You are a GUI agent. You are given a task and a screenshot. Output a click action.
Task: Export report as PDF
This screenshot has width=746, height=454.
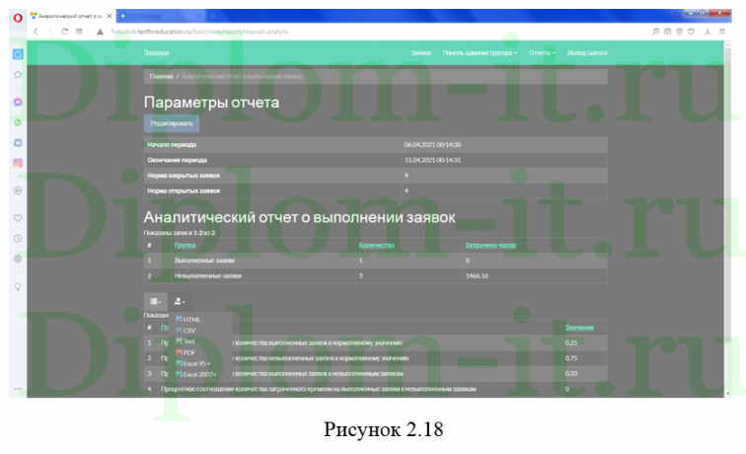[186, 352]
